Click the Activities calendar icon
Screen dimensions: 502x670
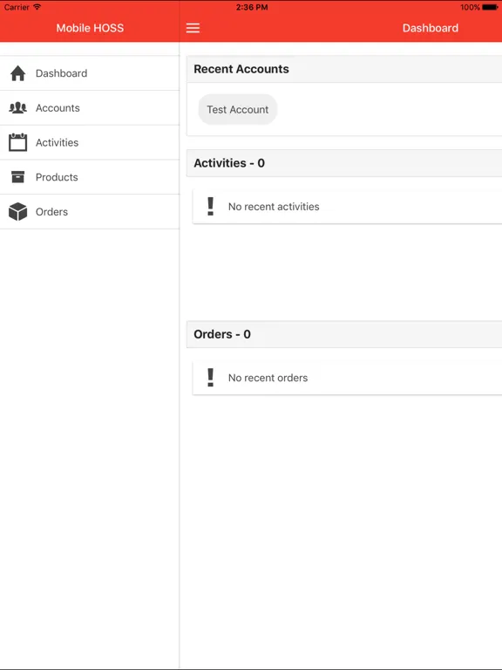click(x=18, y=142)
